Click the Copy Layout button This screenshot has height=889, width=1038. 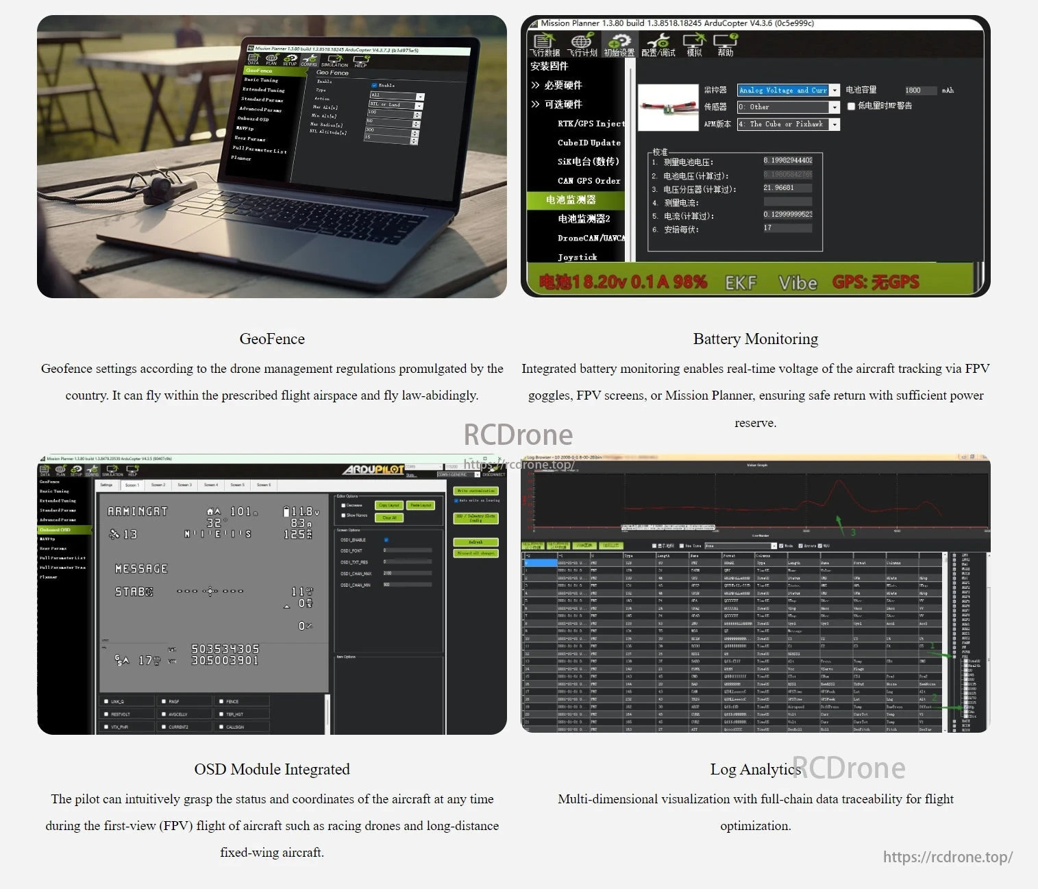388,505
